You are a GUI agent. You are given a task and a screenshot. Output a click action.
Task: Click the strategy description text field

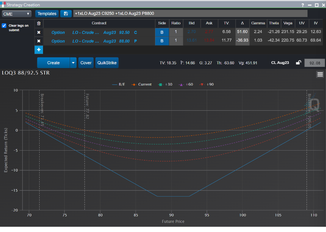tap(190, 14)
